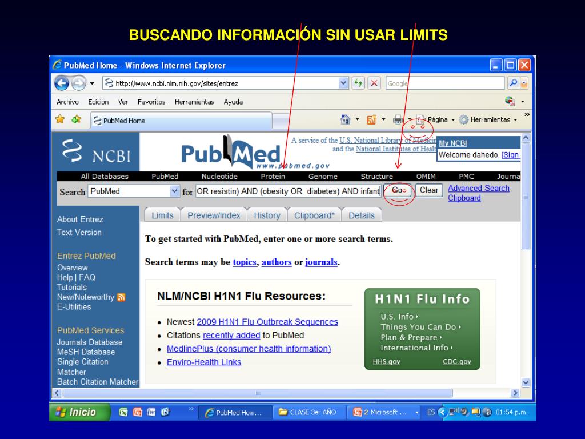585x439 pixels.
Task: Open the Ver menu
Action: (123, 102)
